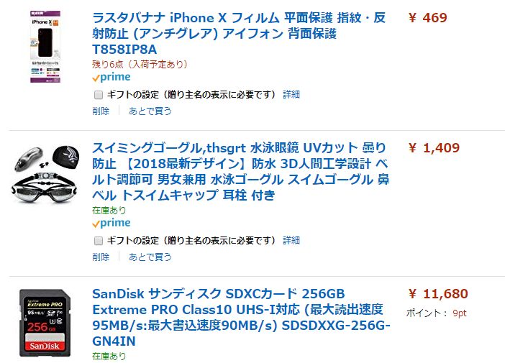This screenshot has width=505, height=363.
Task: Click the ¥ 469 price
Action: pos(427,17)
